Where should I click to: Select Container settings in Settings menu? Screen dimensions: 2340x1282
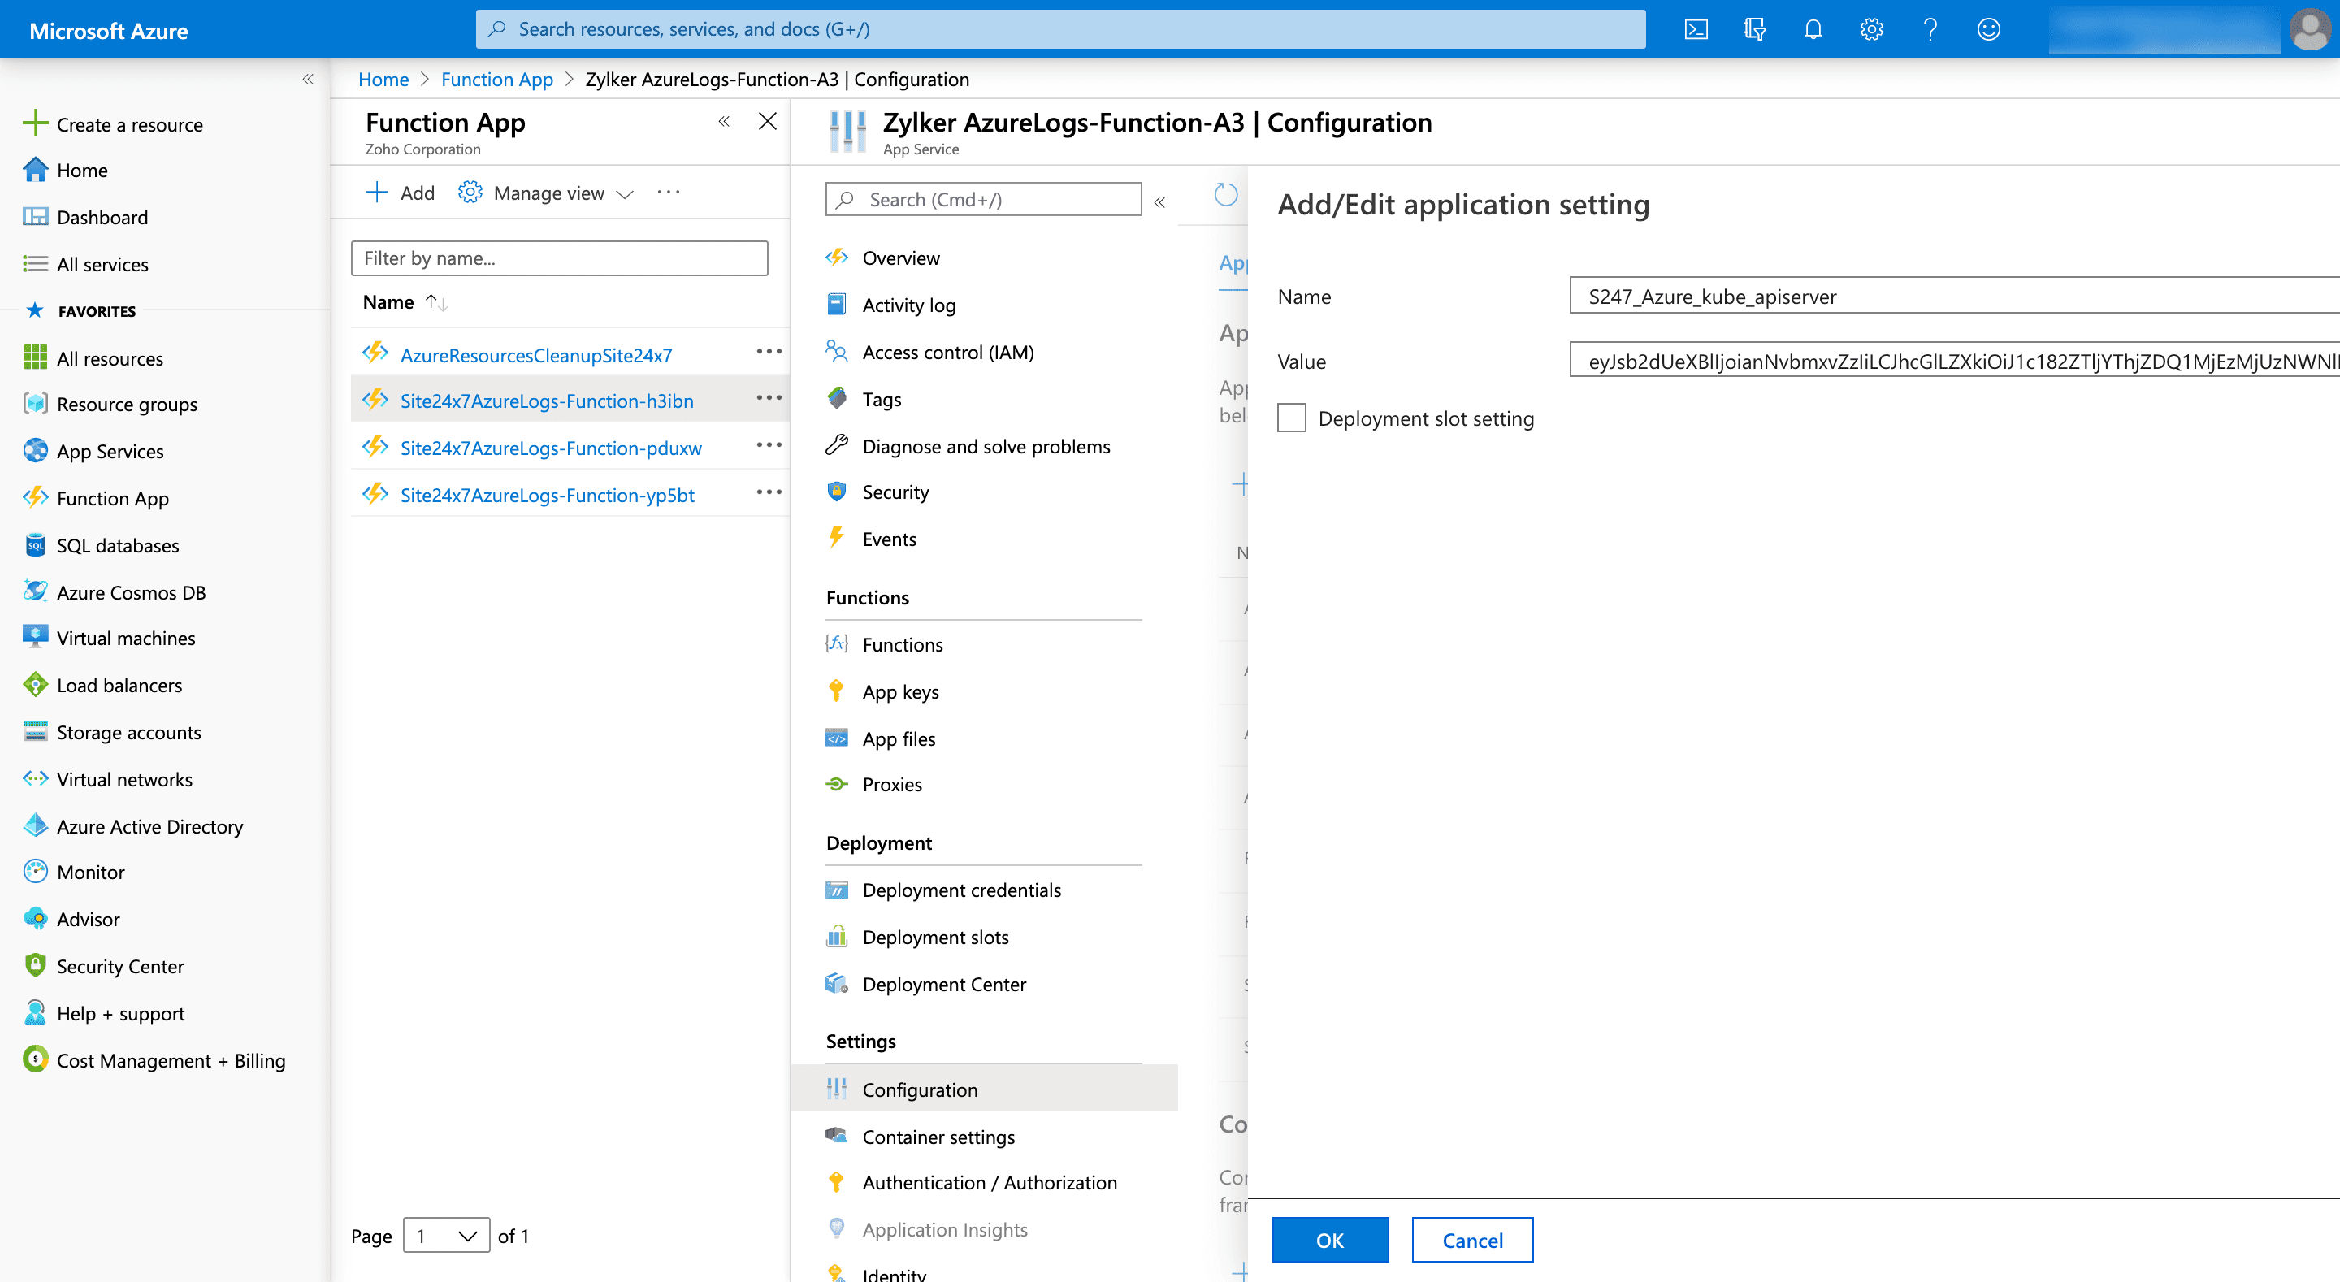point(938,1136)
